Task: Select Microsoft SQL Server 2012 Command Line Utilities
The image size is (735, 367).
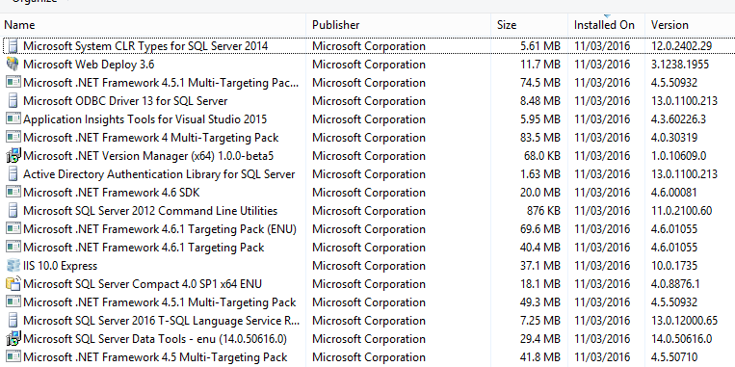Action: click(x=150, y=210)
